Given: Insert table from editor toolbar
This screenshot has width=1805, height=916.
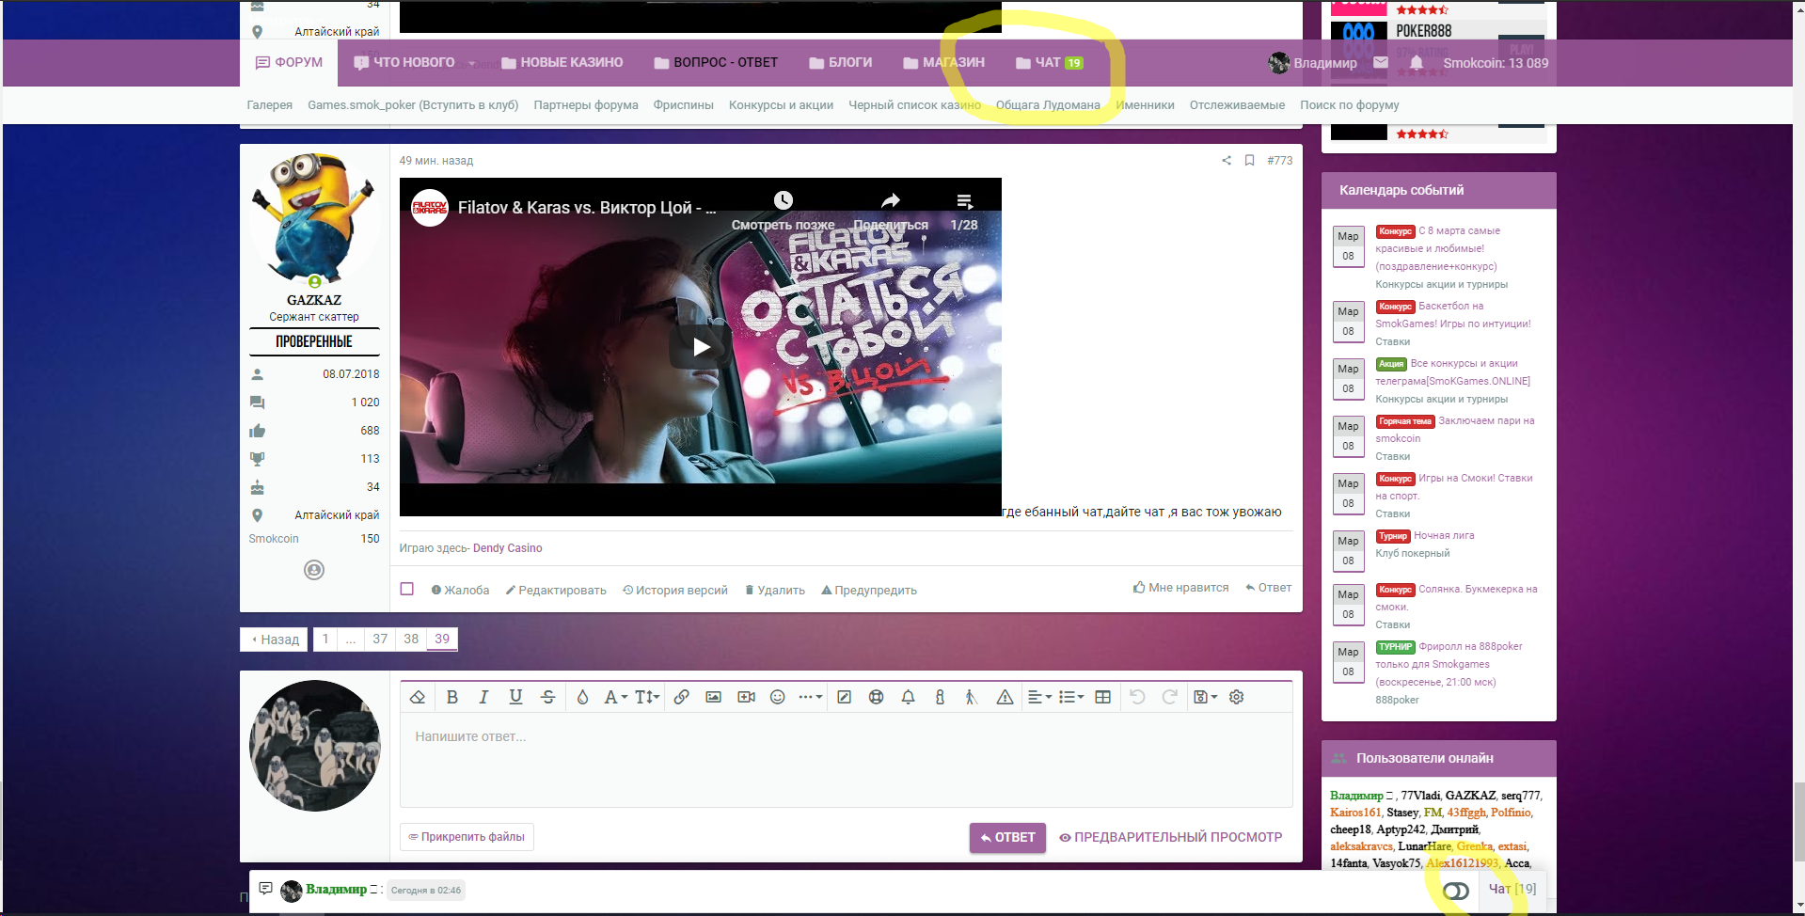Looking at the screenshot, I should (1103, 697).
